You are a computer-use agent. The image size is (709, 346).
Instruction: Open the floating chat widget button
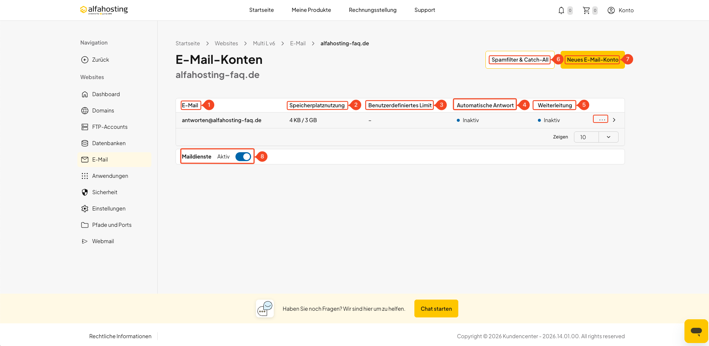pyautogui.click(x=696, y=331)
